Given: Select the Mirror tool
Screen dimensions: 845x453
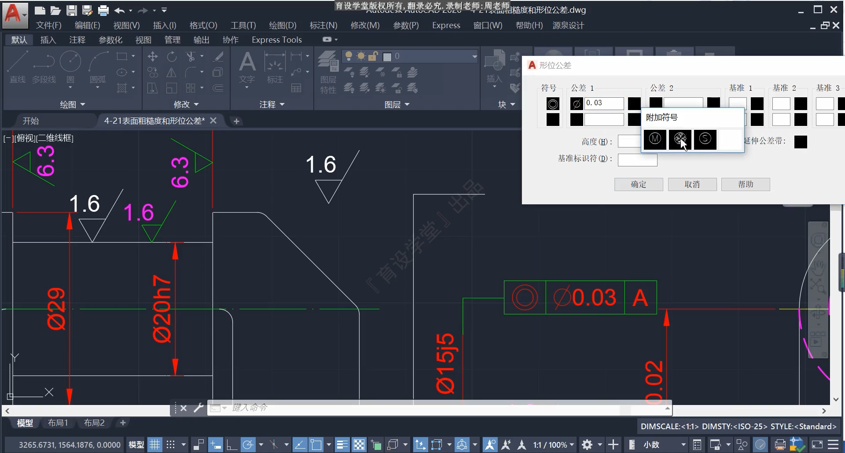Looking at the screenshot, I should 172,72.
